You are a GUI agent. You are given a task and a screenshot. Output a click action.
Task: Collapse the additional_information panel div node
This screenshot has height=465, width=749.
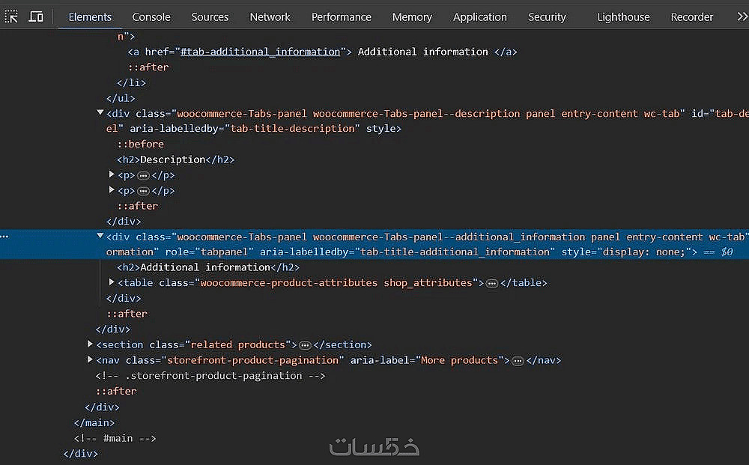pos(100,236)
